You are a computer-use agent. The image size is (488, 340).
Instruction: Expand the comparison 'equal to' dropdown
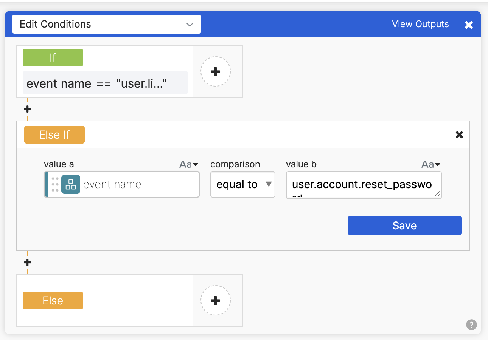242,184
